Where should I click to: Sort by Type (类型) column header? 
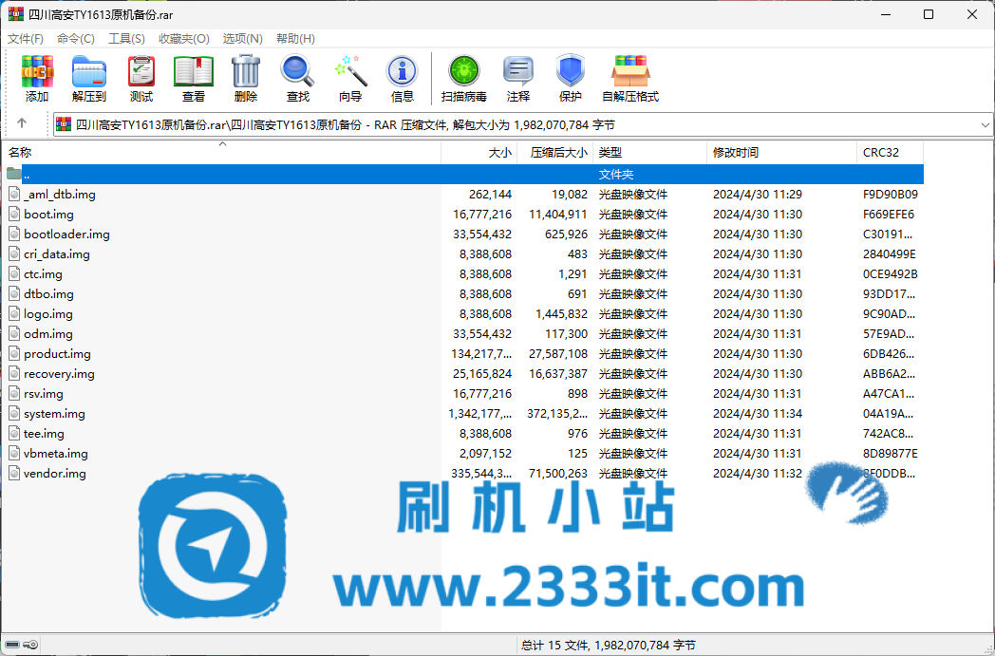coord(649,152)
